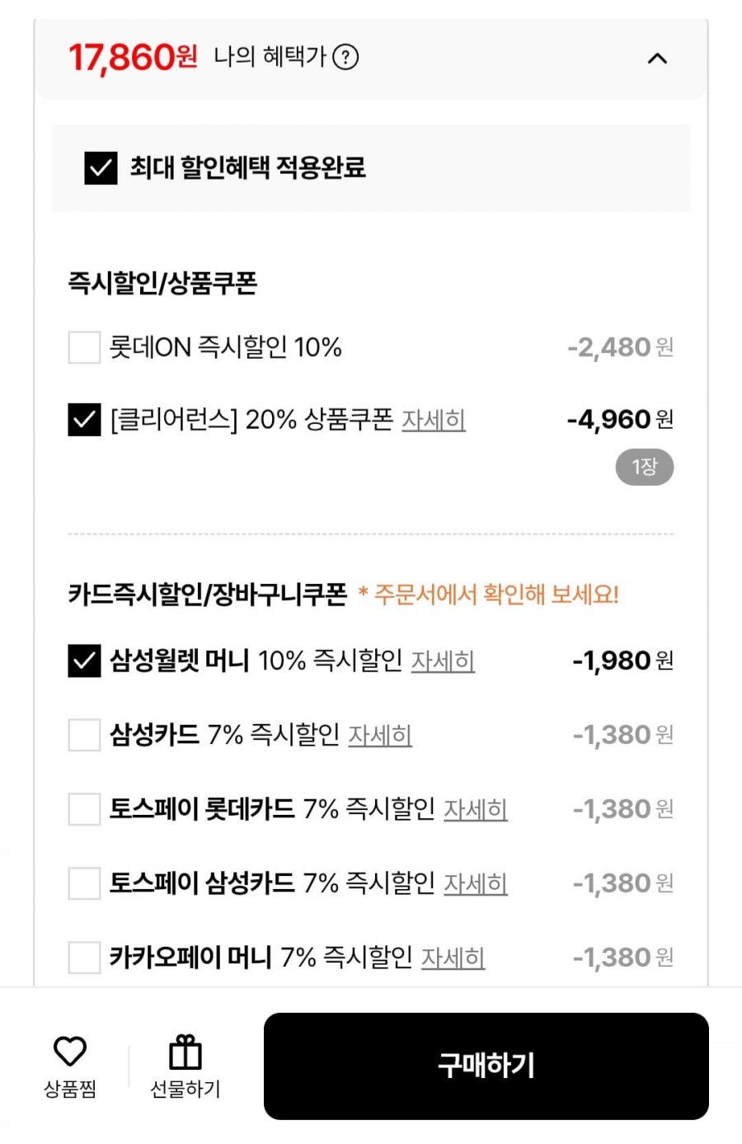
Task: Tap the 선물하기 gift box icon
Action: pos(185,1052)
